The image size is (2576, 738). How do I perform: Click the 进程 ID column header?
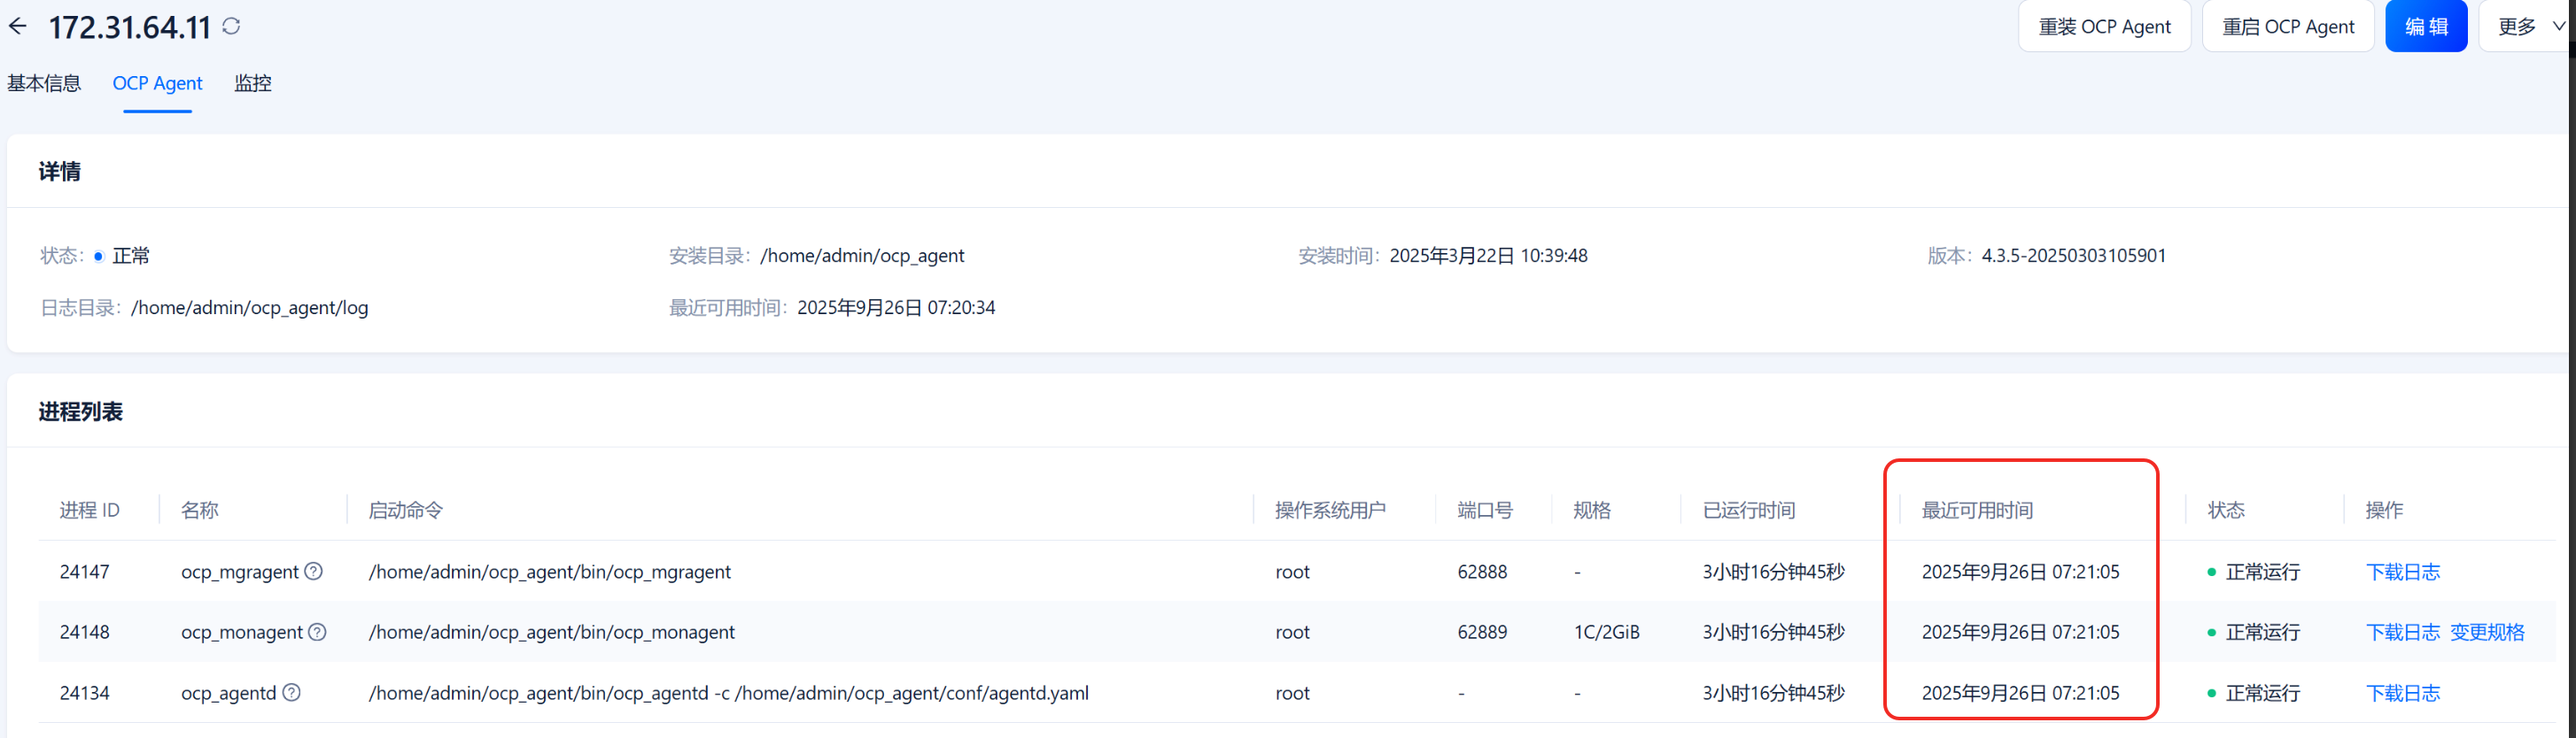[89, 511]
